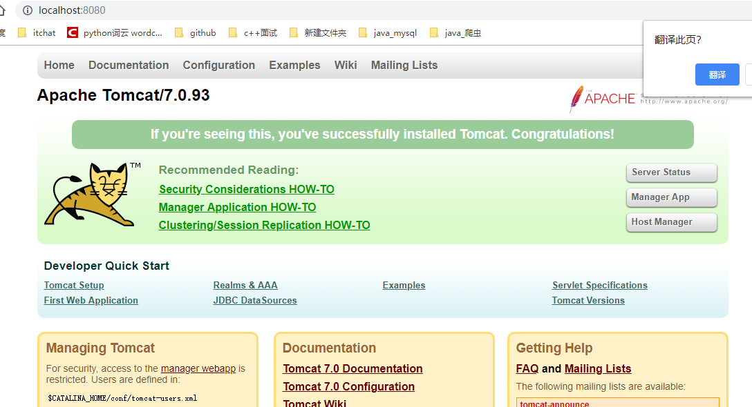Open the Wiki navigation item
This screenshot has height=407, width=752.
pyautogui.click(x=346, y=65)
